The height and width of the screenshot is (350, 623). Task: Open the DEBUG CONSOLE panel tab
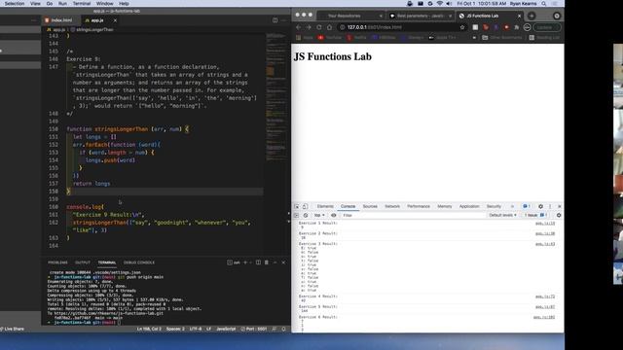(x=139, y=262)
